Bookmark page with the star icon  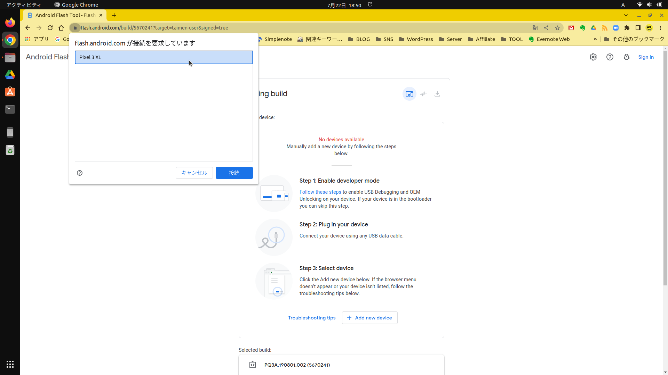(x=557, y=28)
